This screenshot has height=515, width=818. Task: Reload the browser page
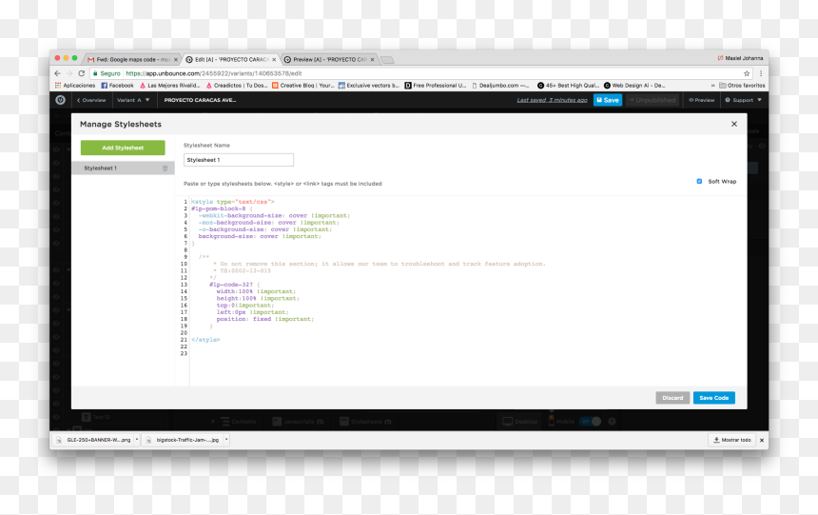click(x=82, y=73)
